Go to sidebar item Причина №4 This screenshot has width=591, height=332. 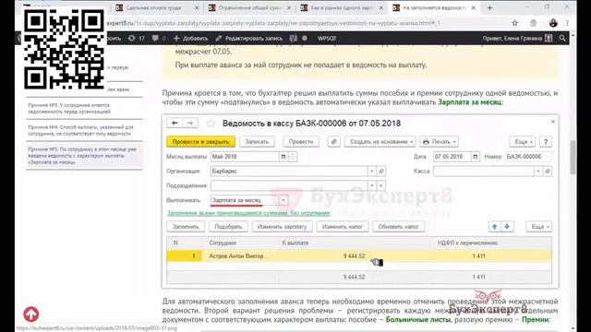coord(80,130)
